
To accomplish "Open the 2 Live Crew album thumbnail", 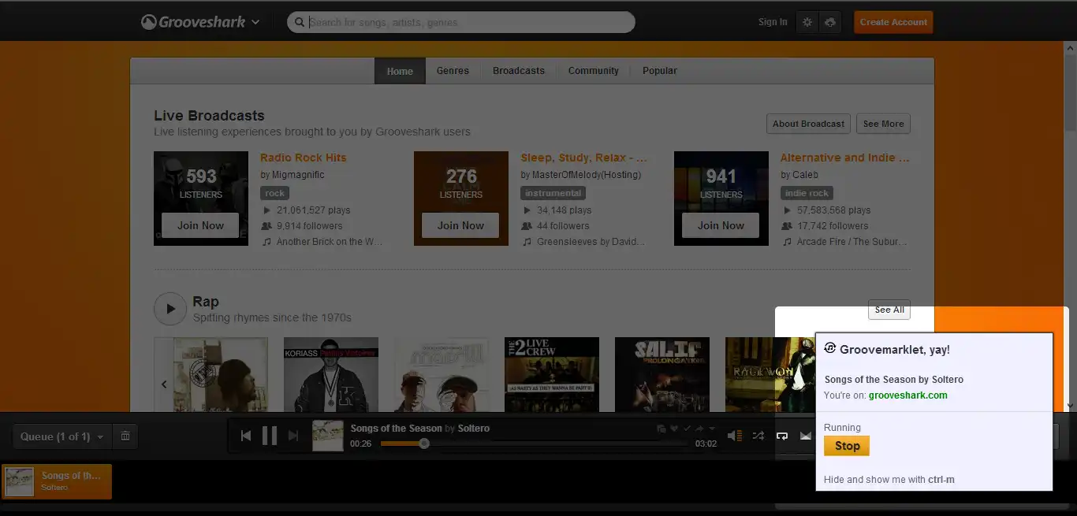I will pos(552,375).
